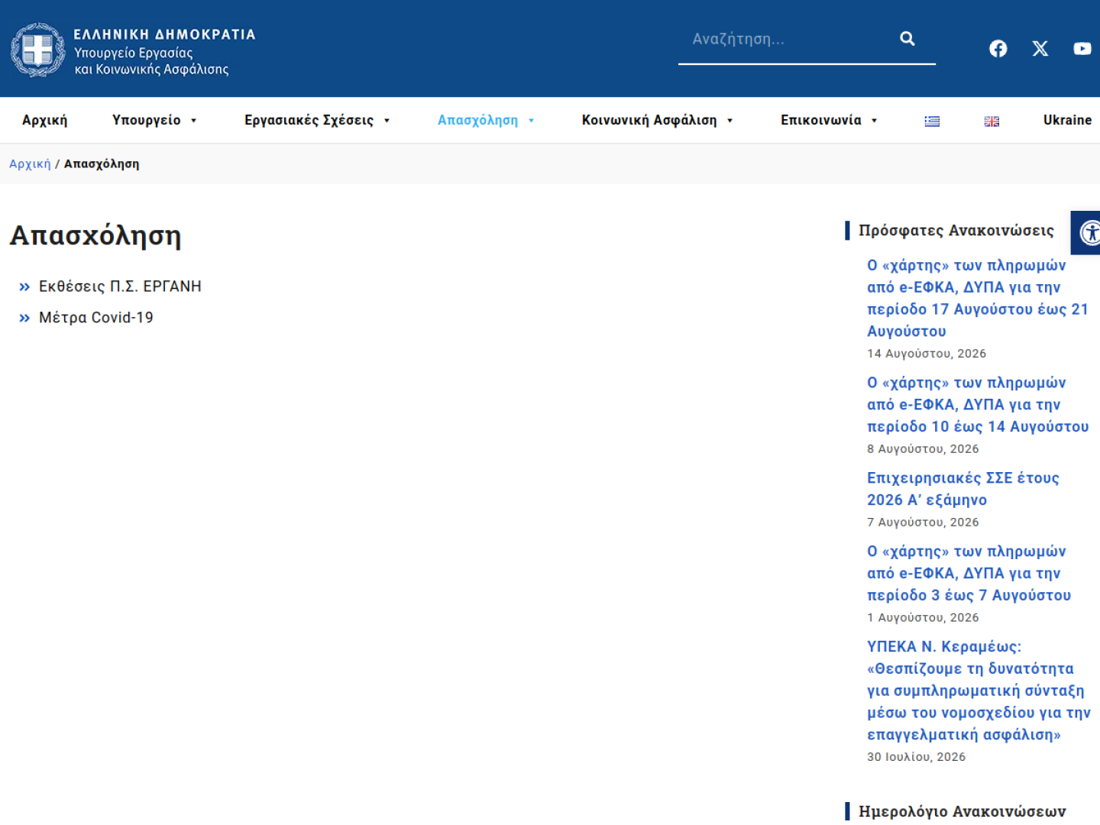Expand the Υπουργείο dropdown menu
Viewport: 1100px width, 825px height.
click(x=154, y=121)
